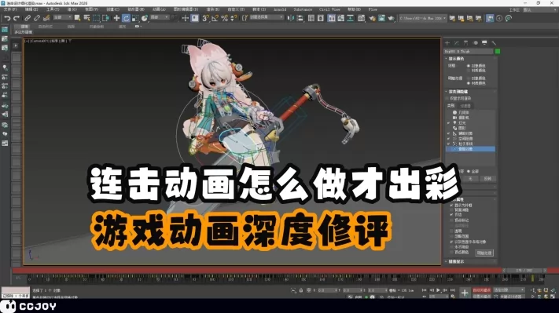Screen dimensions: 559x313
Task: Click the 明暗处理 button in display properties
Action: click(x=484, y=253)
